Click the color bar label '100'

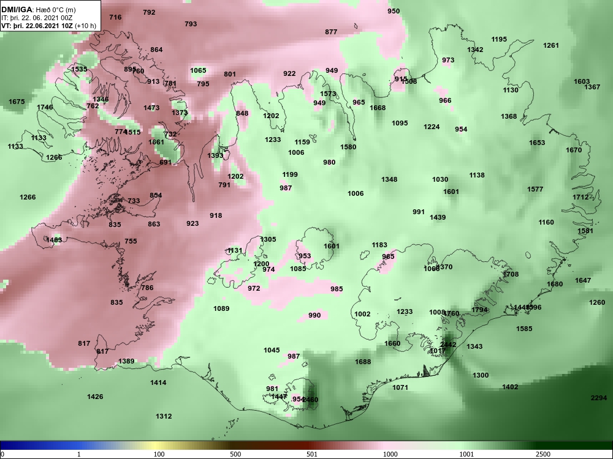coord(159,454)
